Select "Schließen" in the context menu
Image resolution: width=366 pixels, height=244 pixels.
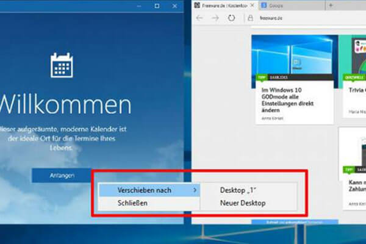[149, 203]
